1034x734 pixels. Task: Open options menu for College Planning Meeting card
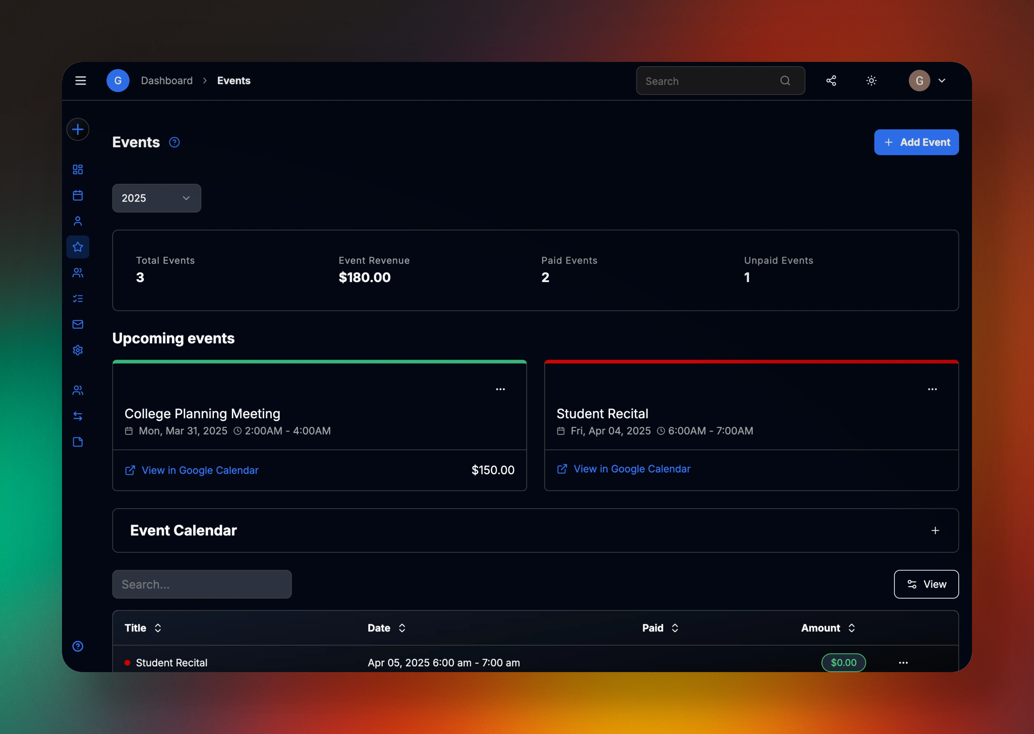click(500, 389)
